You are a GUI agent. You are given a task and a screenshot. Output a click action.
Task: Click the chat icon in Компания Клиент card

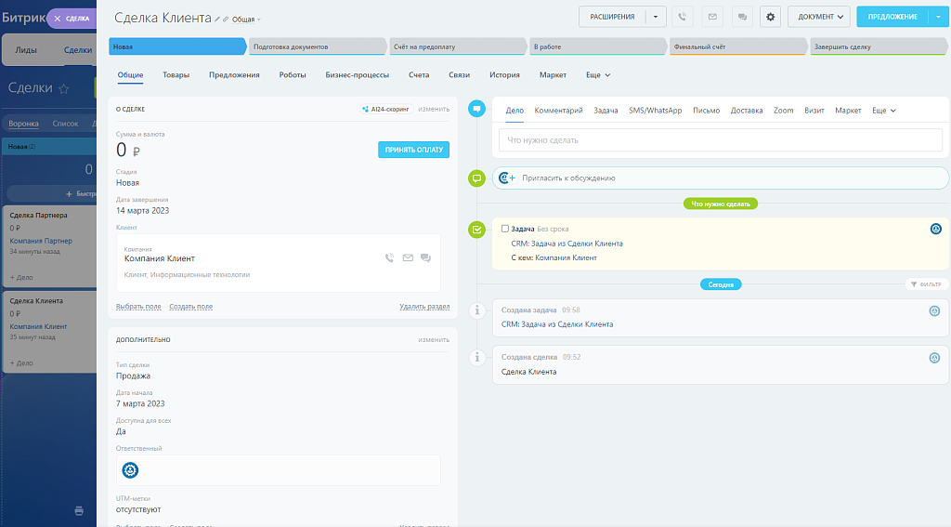click(x=425, y=258)
